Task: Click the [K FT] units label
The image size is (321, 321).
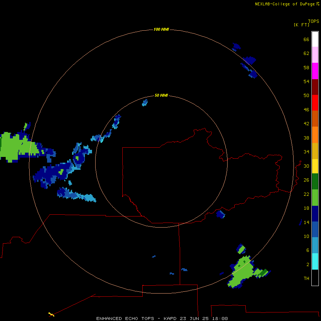Action: [x=301, y=25]
